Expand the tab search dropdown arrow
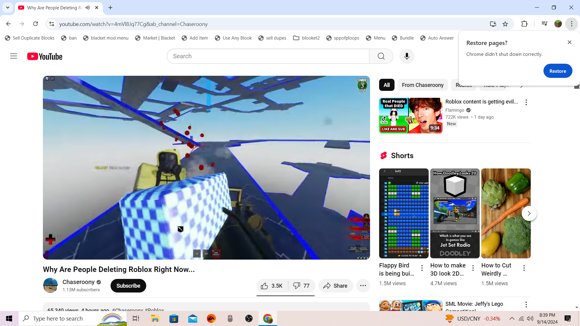Image resolution: width=580 pixels, height=326 pixels. tap(8, 8)
